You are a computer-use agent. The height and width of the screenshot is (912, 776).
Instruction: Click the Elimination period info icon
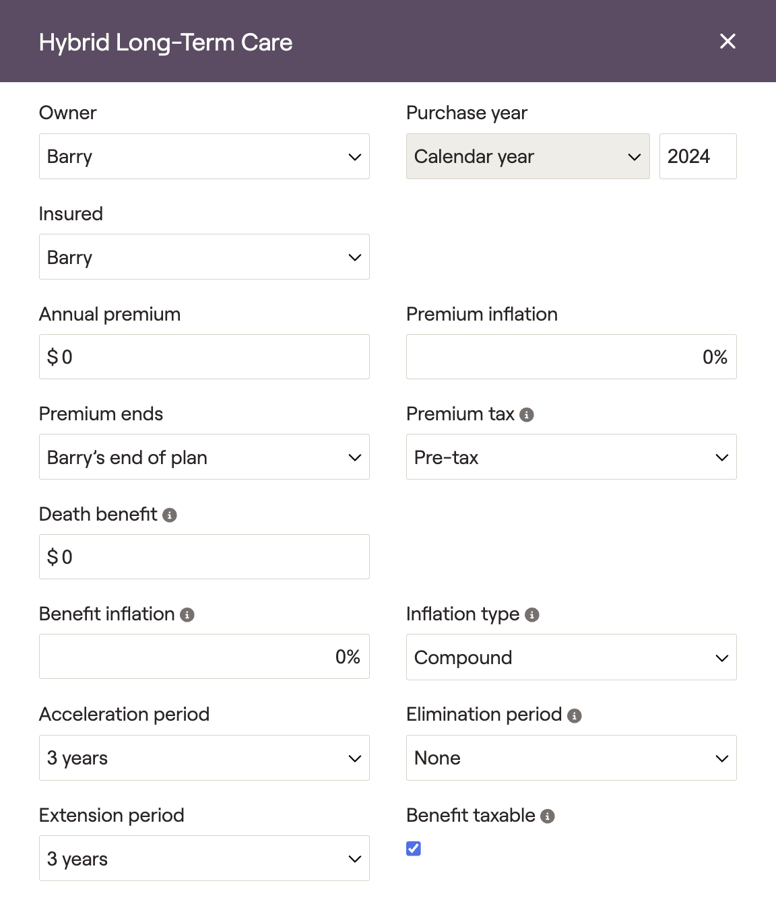tap(575, 716)
